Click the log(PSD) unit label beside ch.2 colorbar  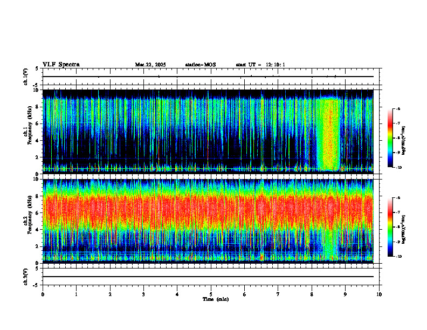coord(404,229)
